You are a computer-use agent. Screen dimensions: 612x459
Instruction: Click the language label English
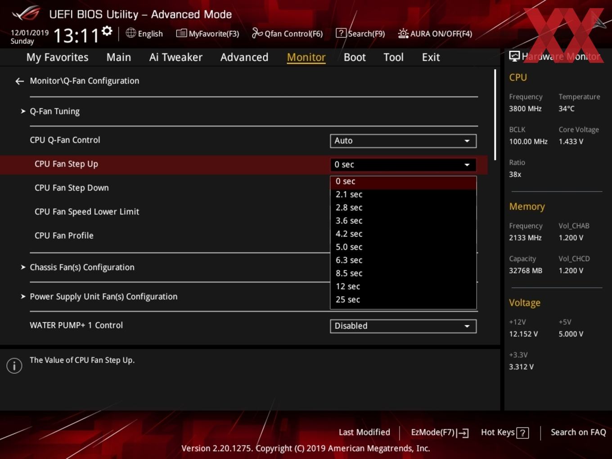click(x=150, y=34)
